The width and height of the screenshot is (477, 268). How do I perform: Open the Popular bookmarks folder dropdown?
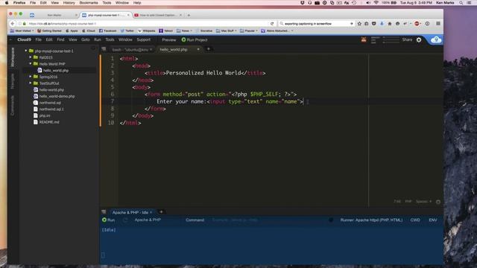[249, 31]
